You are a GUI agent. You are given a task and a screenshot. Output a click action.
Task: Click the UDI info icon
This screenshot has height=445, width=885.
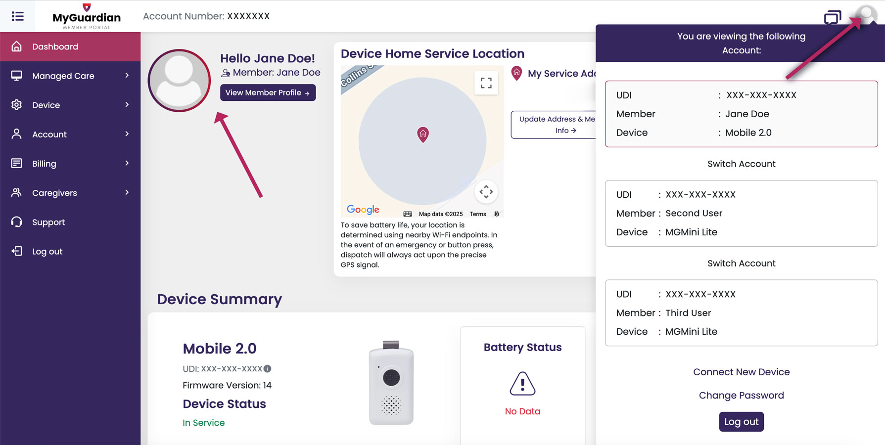(x=268, y=369)
